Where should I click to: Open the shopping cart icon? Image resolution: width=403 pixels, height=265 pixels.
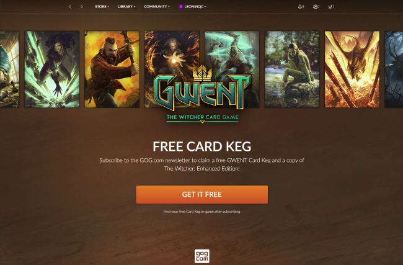331,7
